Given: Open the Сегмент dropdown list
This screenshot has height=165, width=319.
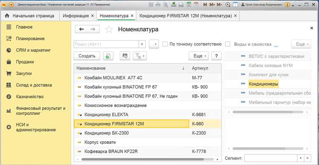Looking at the screenshot, I should pos(300,158).
